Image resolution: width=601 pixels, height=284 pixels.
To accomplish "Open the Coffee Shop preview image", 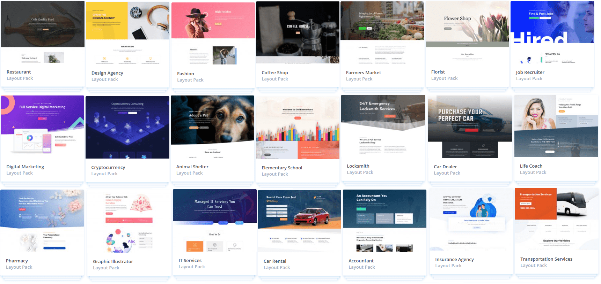I will coord(298,32).
